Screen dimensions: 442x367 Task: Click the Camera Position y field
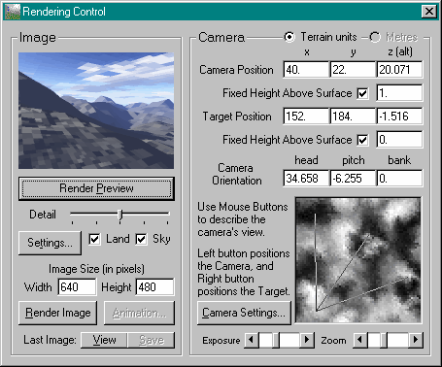[x=353, y=70]
